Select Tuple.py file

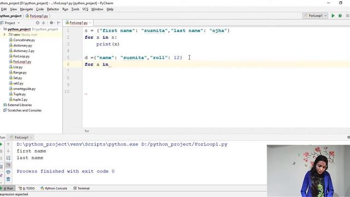(x=20, y=94)
